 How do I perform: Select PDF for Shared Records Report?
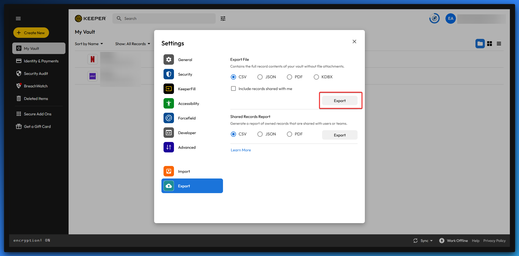(x=289, y=134)
